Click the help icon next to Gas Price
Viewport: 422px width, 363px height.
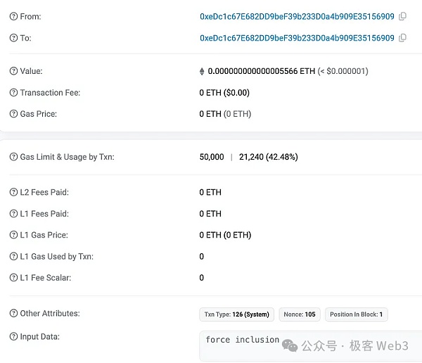13,114
